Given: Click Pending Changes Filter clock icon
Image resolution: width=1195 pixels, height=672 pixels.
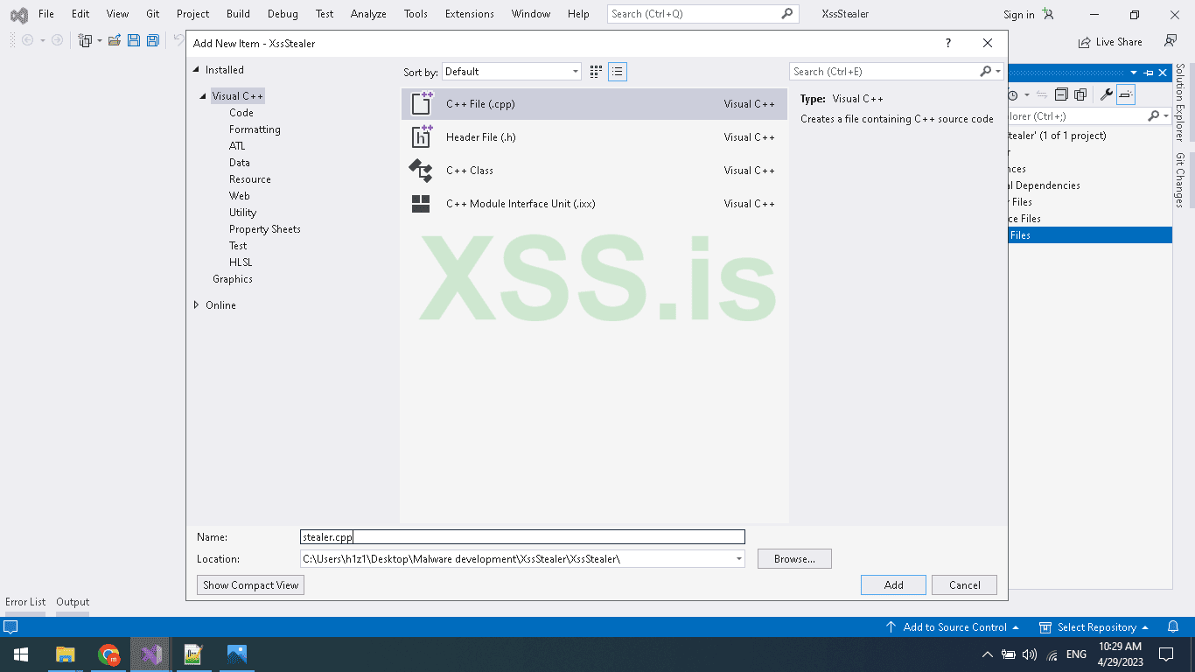Looking at the screenshot, I should click(x=1013, y=94).
